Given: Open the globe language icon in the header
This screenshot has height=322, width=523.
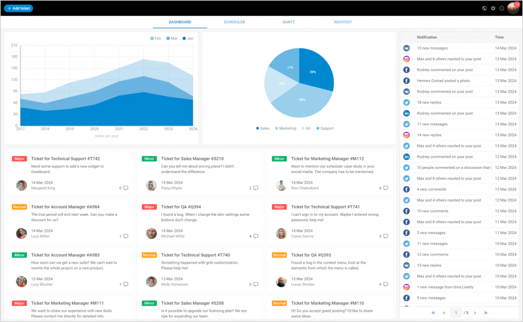Looking at the screenshot, I should (484, 8).
